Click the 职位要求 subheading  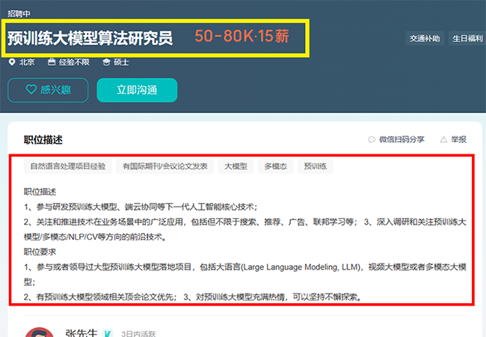(40, 252)
